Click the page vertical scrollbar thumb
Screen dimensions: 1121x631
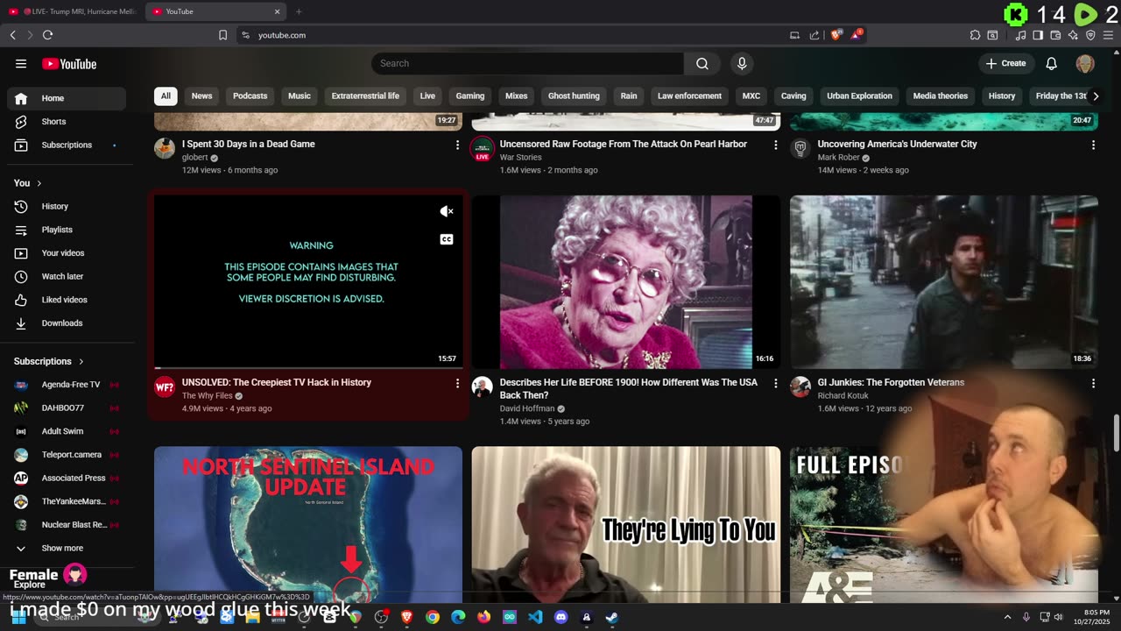click(1117, 435)
